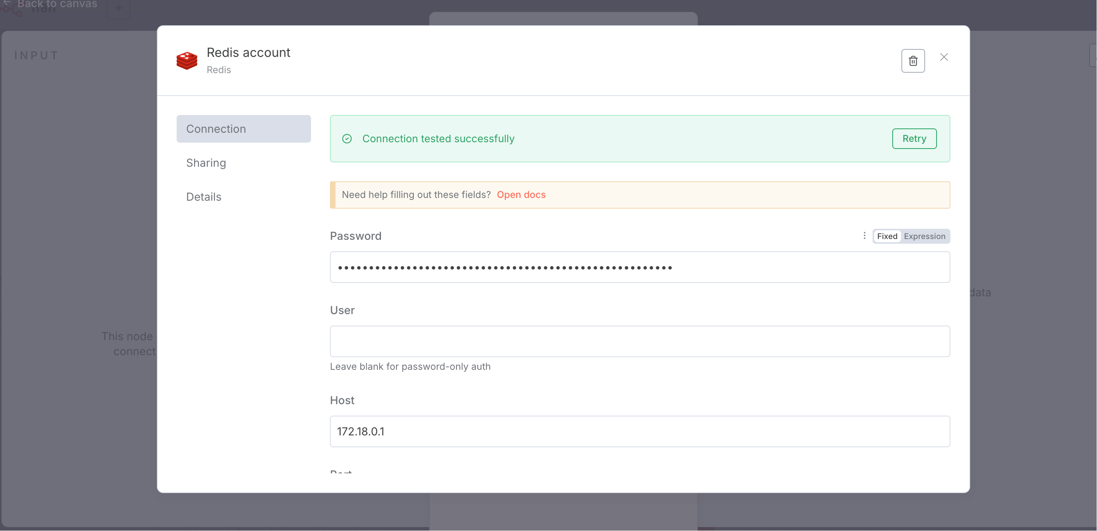
Task: Open the Password field options menu
Action: 864,236
